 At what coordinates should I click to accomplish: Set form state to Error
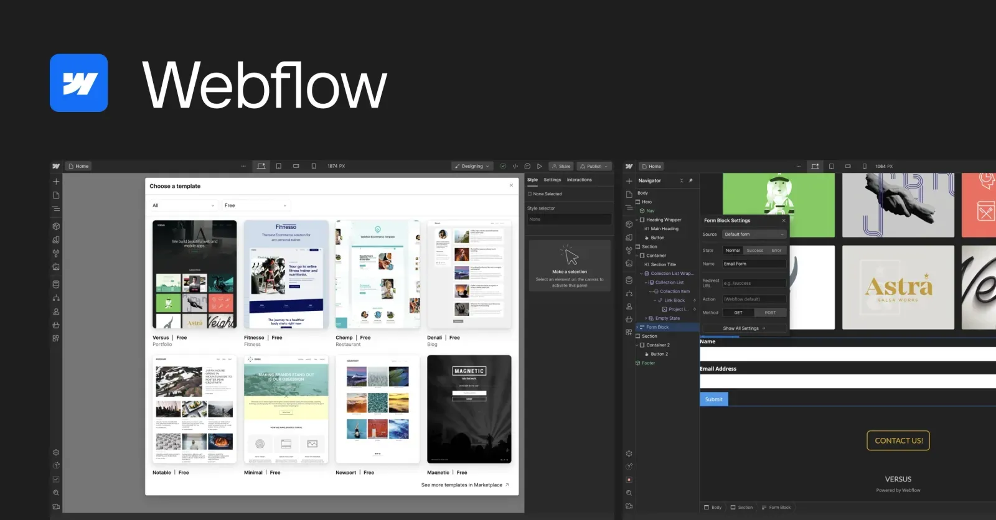(776, 250)
